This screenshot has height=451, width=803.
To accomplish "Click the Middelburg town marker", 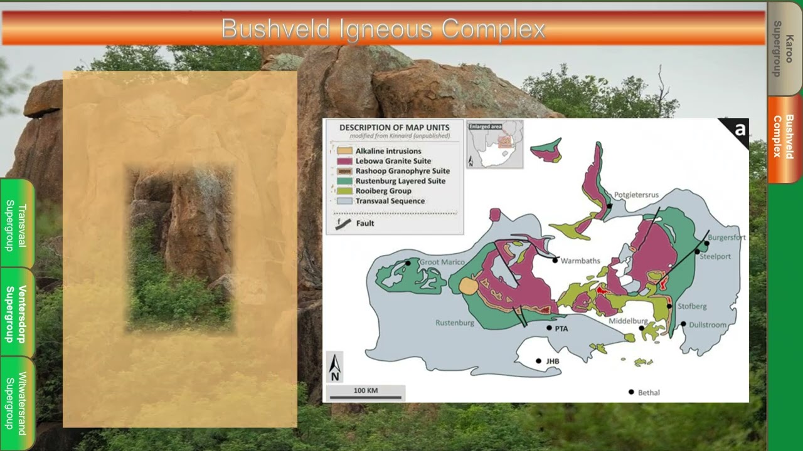I will (642, 328).
